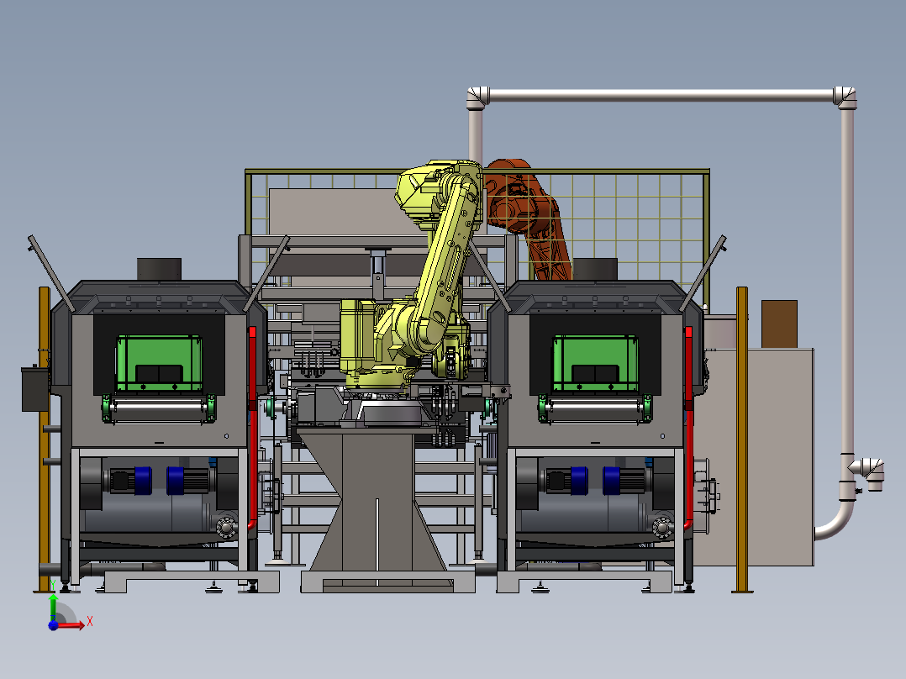Pick the roller under the left green window
The width and height of the screenshot is (906, 679).
click(x=159, y=410)
